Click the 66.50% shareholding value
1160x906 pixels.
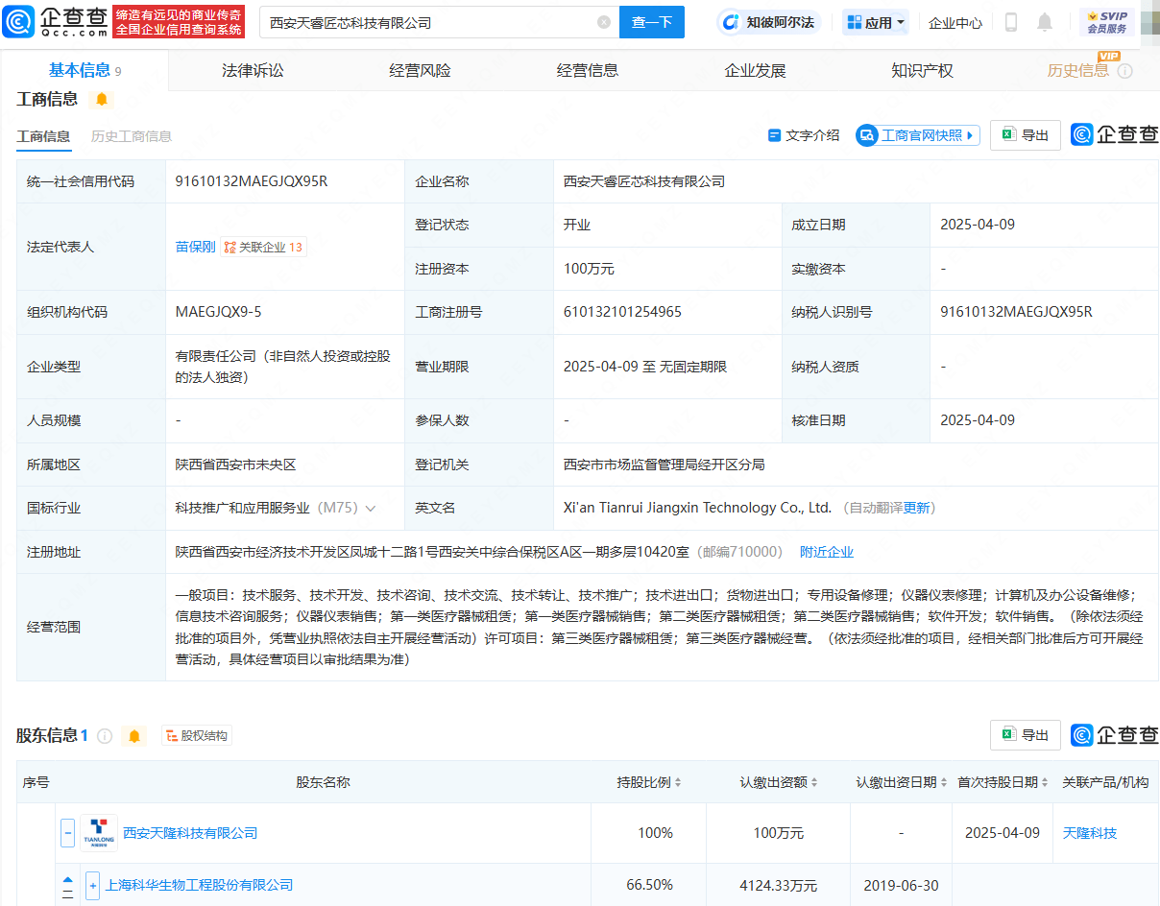coord(649,885)
